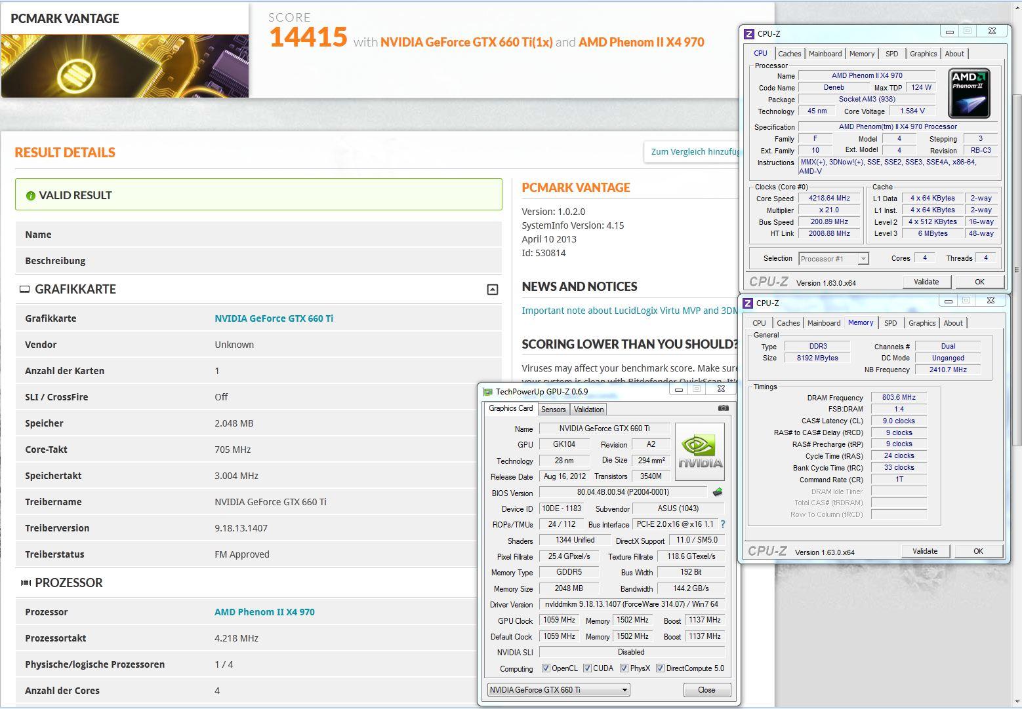Open Graphics tab in lower CPU-Z window
Screen dimensions: 1022x709
tap(922, 323)
